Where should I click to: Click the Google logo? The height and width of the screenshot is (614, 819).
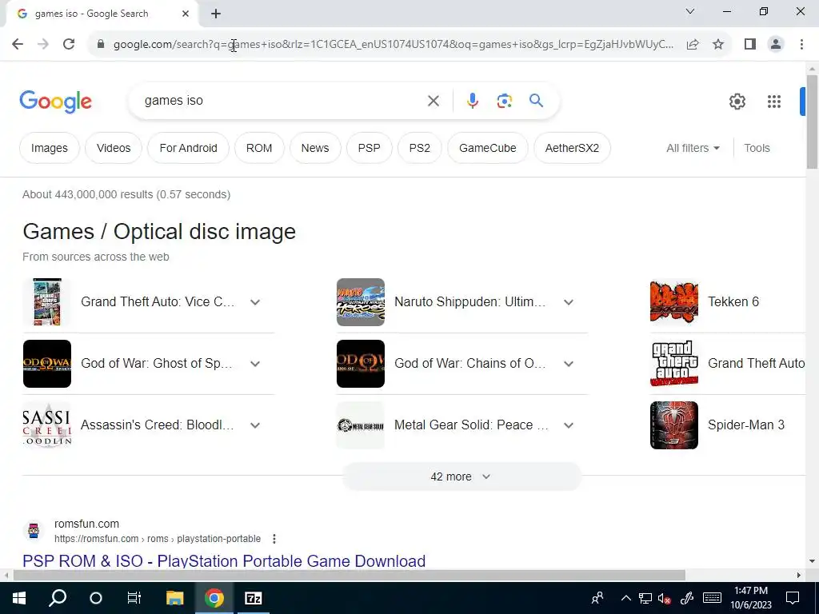(x=56, y=102)
